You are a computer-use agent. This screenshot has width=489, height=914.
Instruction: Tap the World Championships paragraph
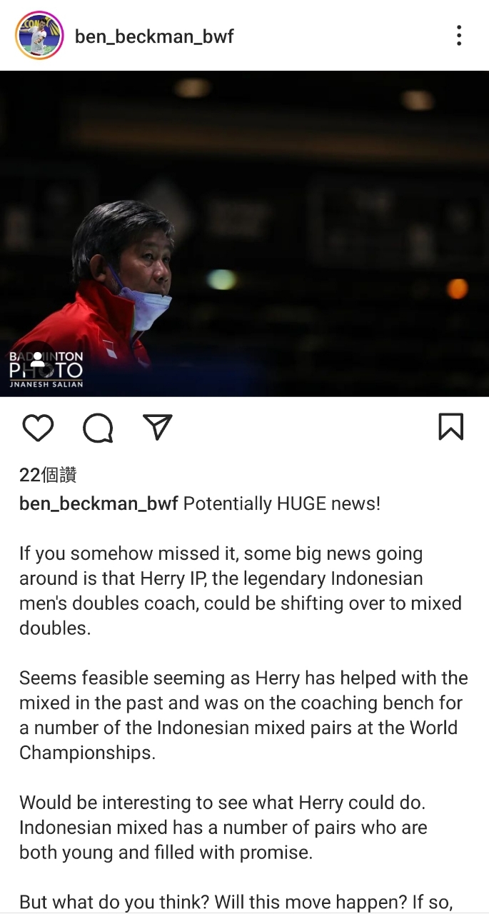pos(243,715)
